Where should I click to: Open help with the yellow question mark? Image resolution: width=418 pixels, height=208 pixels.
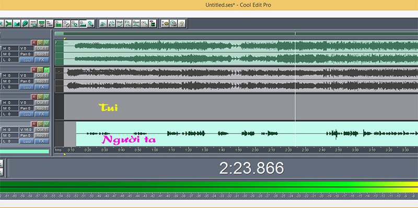click(181, 23)
